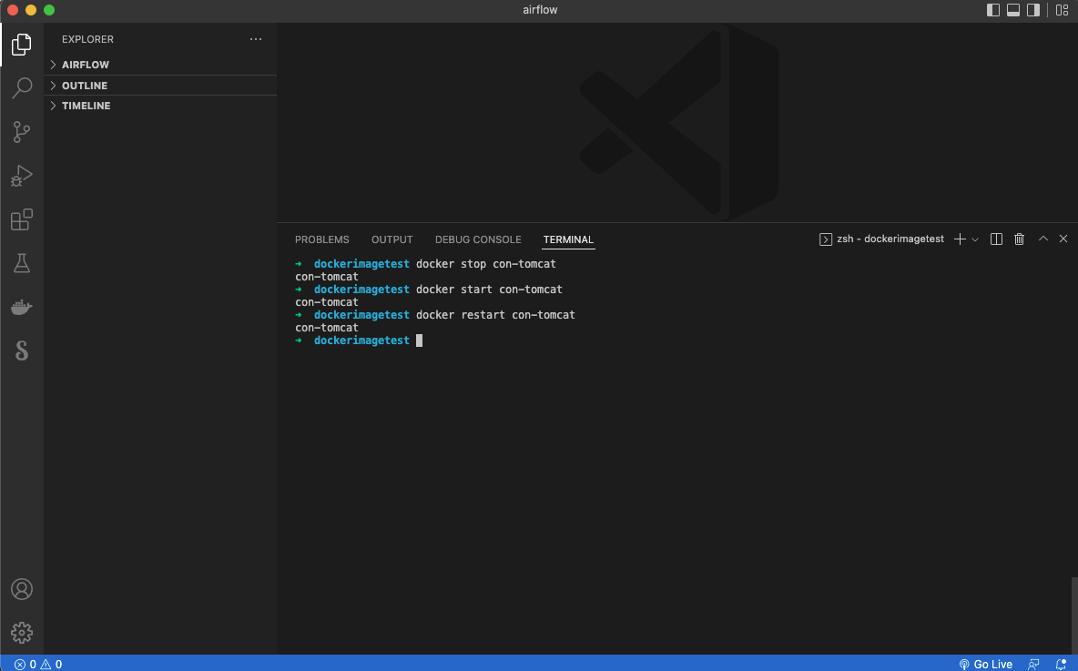This screenshot has width=1078, height=671.
Task: Toggle the secondary side bar layout
Action: click(1033, 10)
